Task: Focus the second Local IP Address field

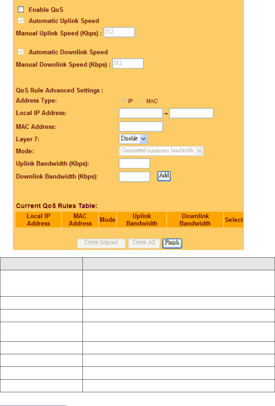Action: (x=191, y=113)
